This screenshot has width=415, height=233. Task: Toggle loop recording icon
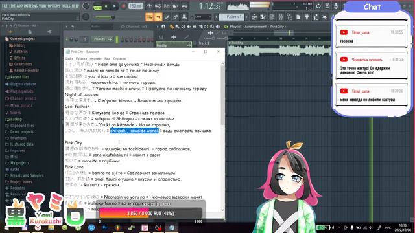pyautogui.click(x=184, y=6)
